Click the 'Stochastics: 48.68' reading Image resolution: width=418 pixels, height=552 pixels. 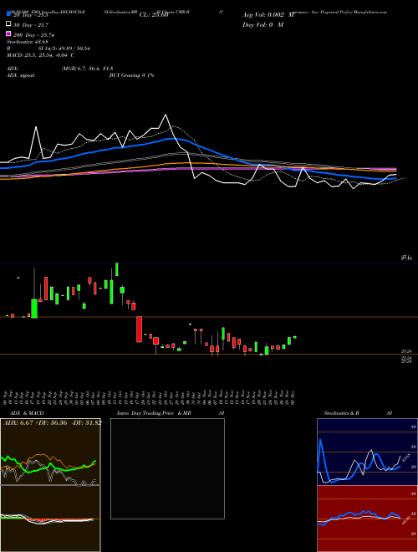click(27, 42)
